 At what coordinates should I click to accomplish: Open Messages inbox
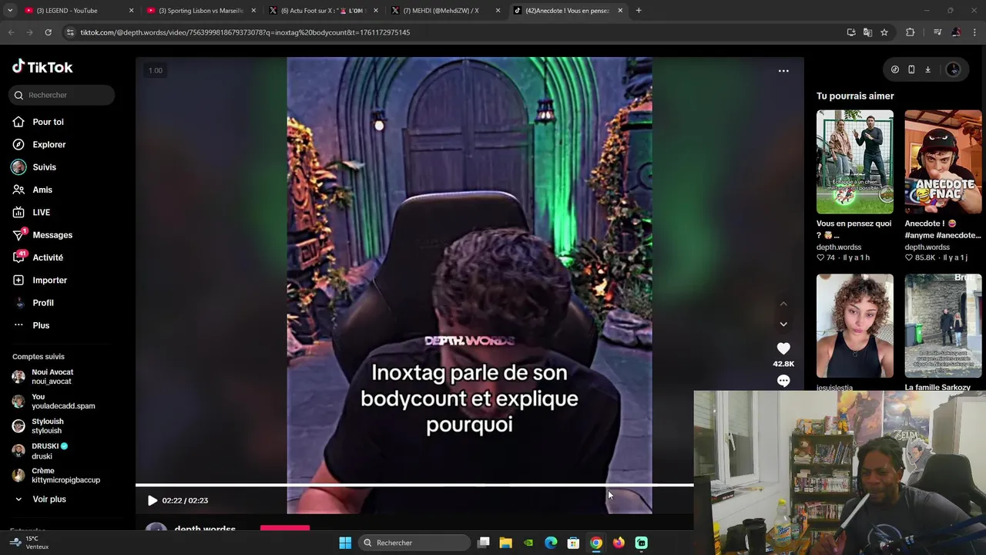(52, 235)
